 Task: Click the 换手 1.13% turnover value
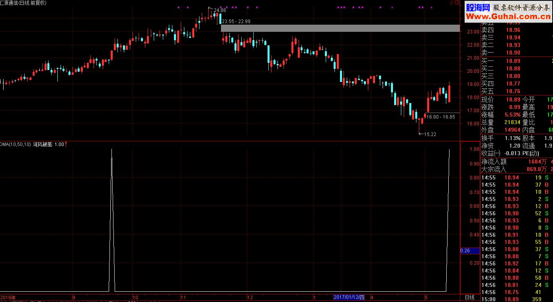[x=512, y=138]
